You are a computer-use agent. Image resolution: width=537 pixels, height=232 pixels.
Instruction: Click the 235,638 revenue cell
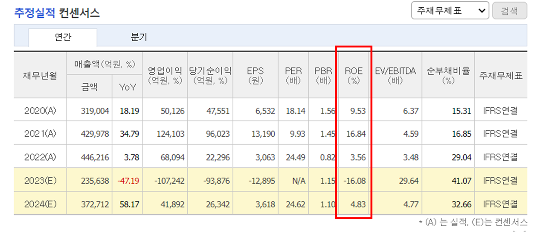95,180
